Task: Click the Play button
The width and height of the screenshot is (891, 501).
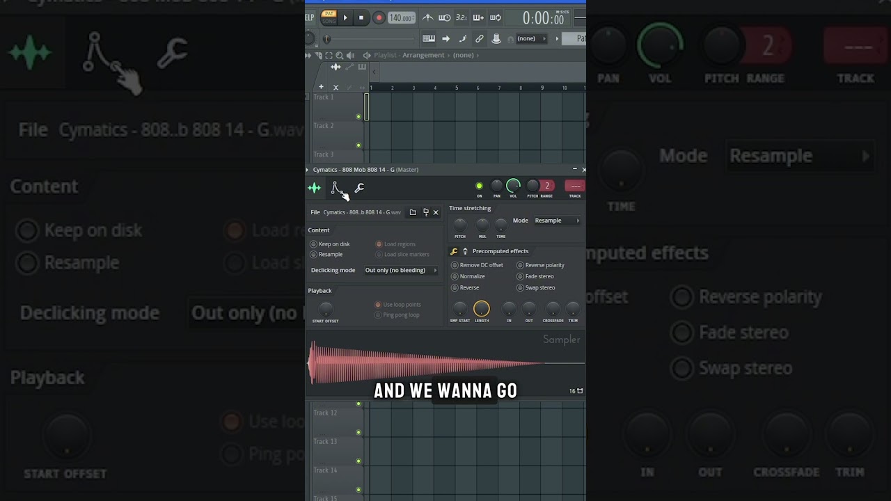Action: click(x=345, y=18)
